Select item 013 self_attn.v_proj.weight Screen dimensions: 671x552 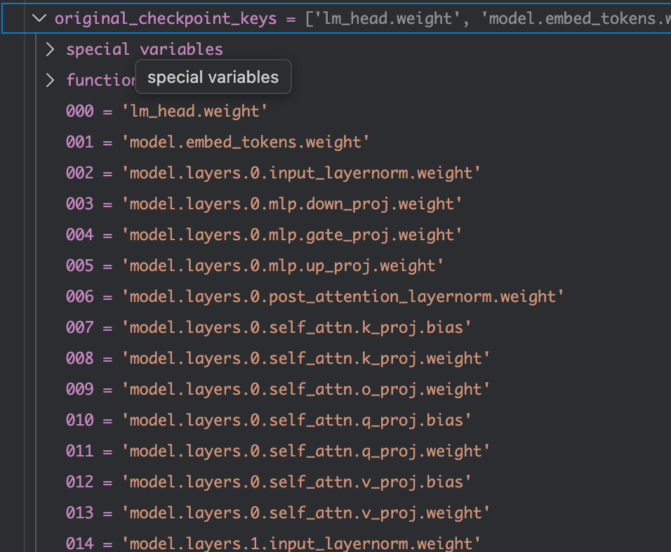pyautogui.click(x=278, y=513)
